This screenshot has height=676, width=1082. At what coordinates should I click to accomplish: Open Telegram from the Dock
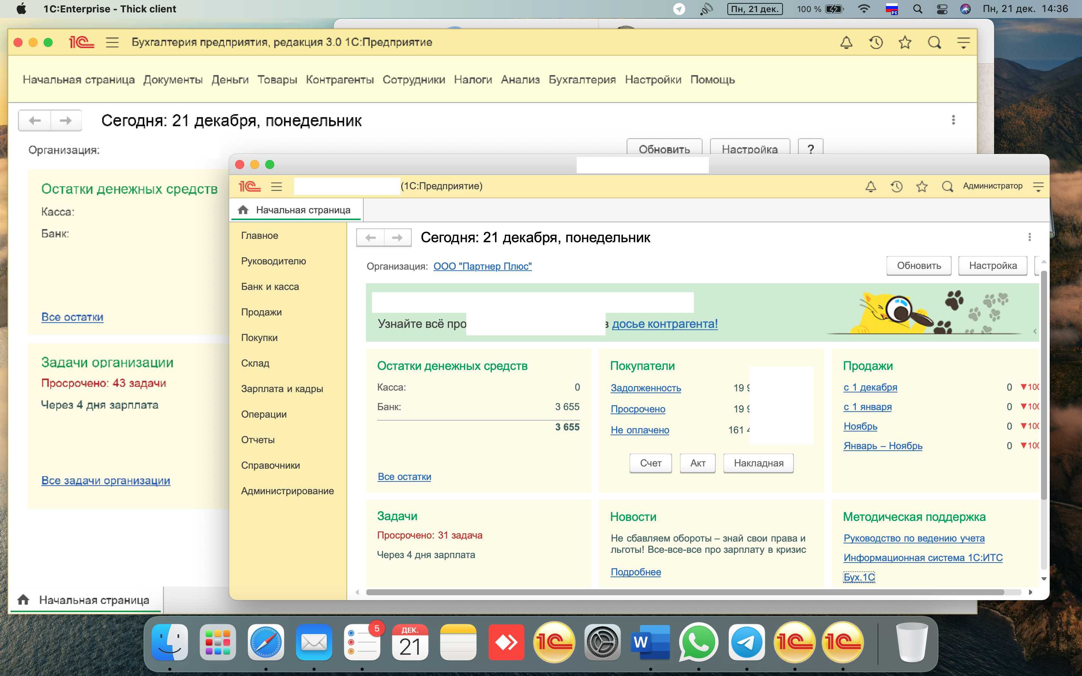pyautogui.click(x=746, y=642)
